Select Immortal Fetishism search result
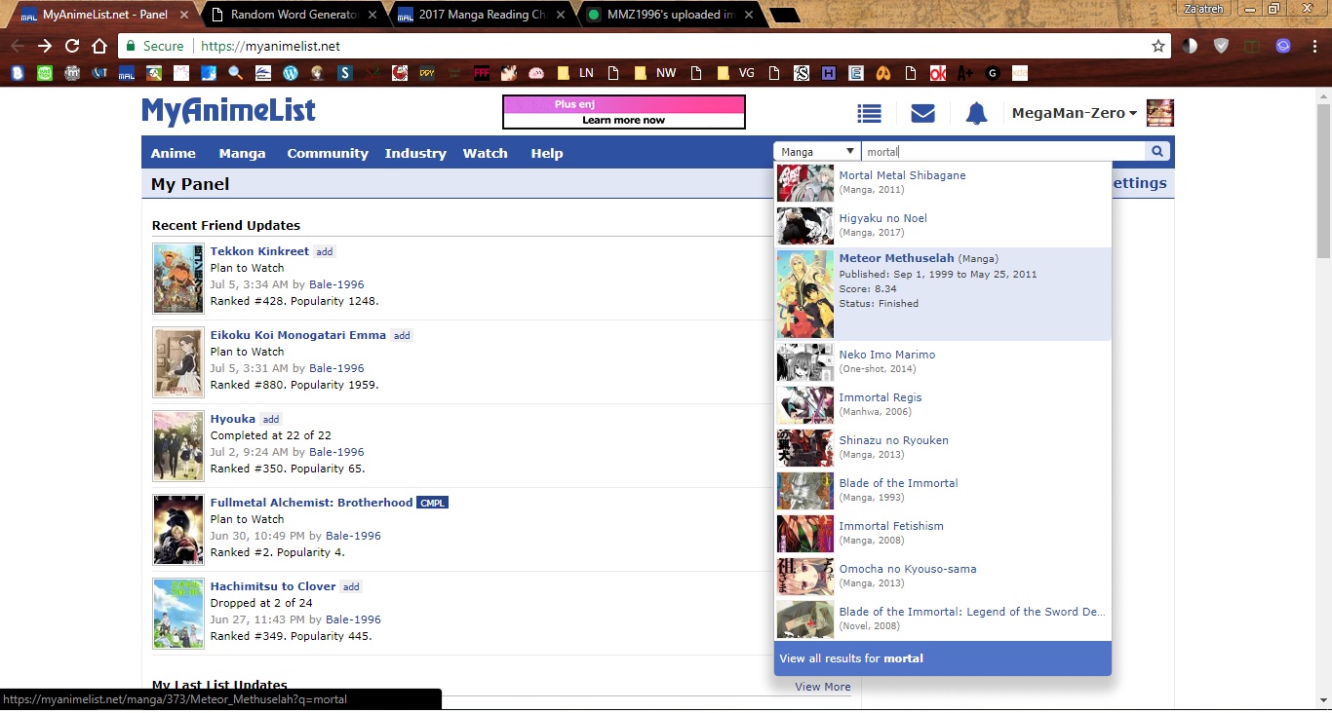1332x713 pixels. tap(943, 534)
